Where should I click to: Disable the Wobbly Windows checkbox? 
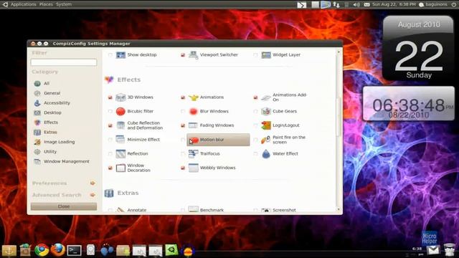183,168
